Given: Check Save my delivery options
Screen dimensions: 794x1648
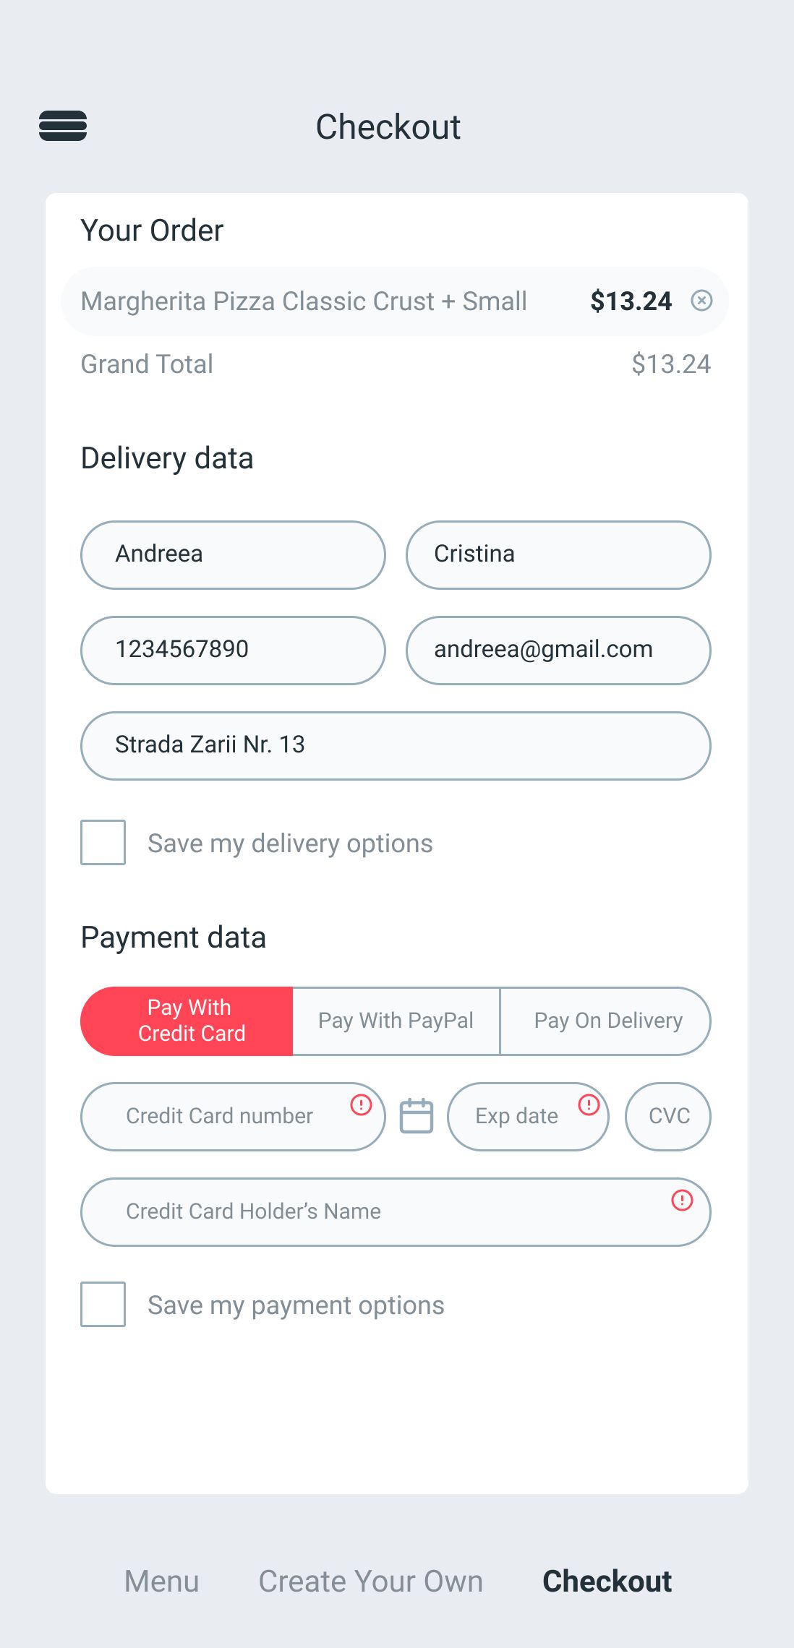Looking at the screenshot, I should click(103, 842).
